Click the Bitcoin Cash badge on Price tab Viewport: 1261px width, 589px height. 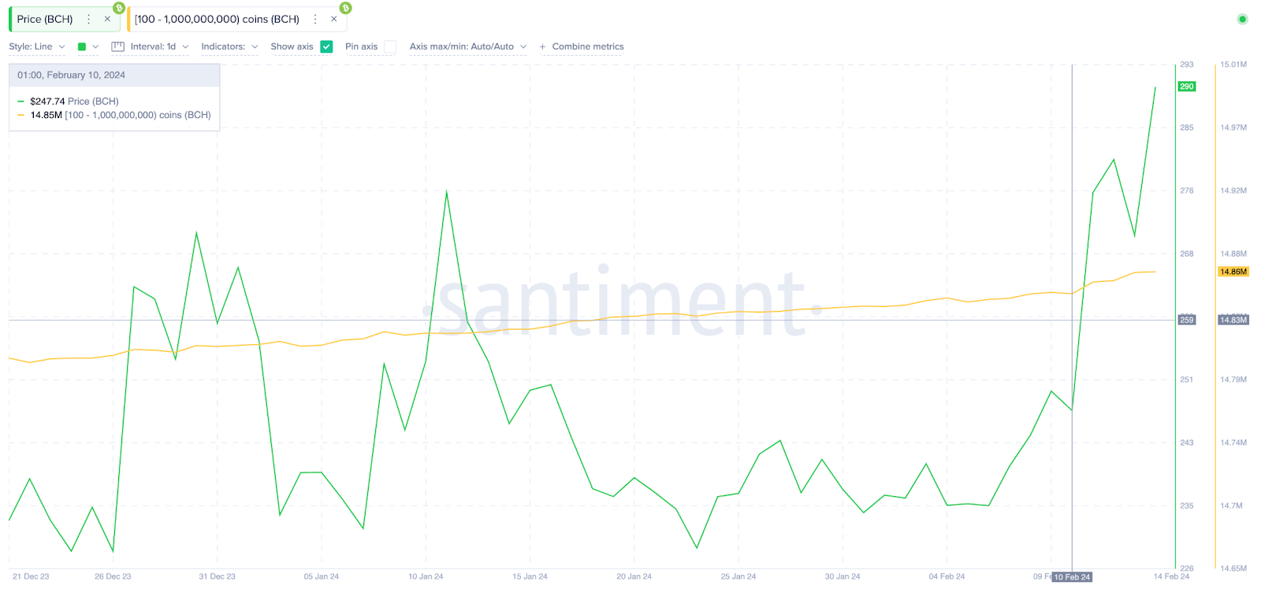point(119,8)
